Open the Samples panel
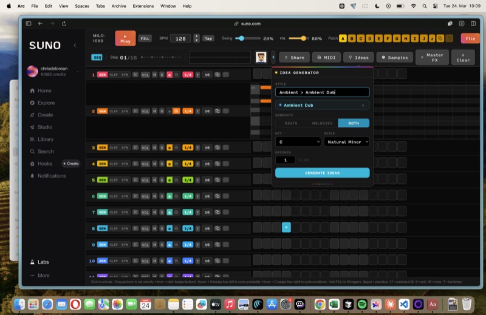Image resolution: width=486 pixels, height=315 pixels. 394,57
